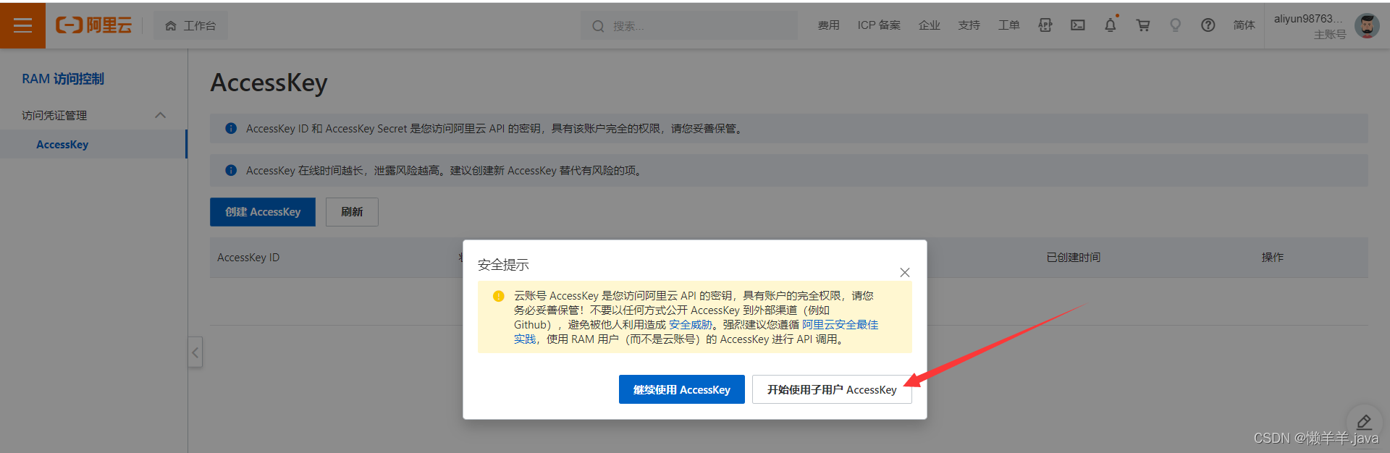Image resolution: width=1390 pixels, height=453 pixels.
Task: Click the 创建 AccessKey button
Action: (x=263, y=212)
